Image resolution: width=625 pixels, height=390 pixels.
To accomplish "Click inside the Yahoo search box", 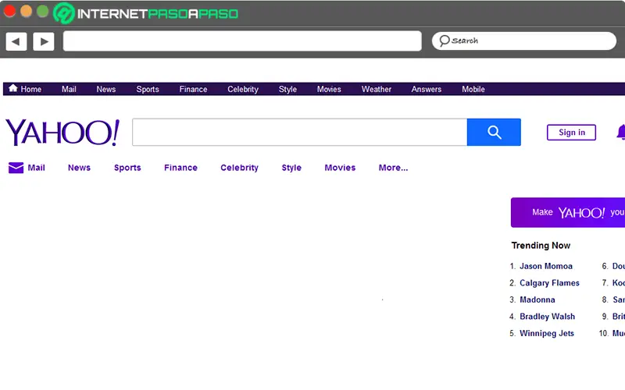I will pos(300,132).
